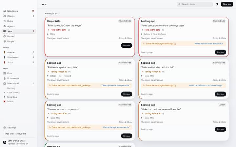Open the Record clock icon
The height and width of the screenshot is (147, 236).
(5, 36)
